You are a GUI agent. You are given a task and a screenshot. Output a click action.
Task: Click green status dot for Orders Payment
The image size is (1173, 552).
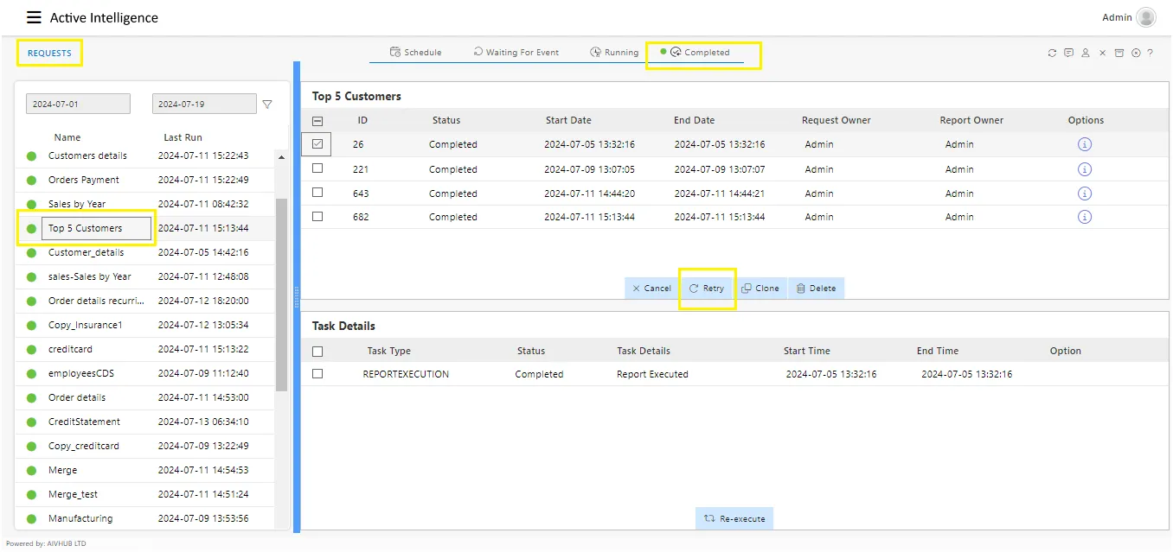[32, 181]
